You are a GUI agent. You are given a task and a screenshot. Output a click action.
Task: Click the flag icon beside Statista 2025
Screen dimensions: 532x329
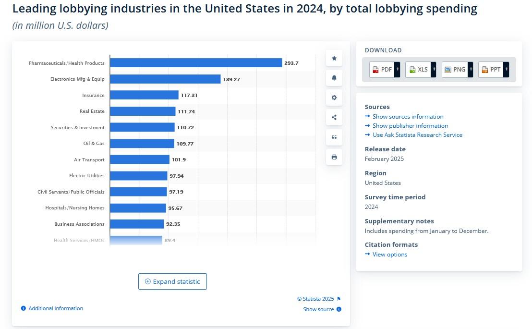339,299
